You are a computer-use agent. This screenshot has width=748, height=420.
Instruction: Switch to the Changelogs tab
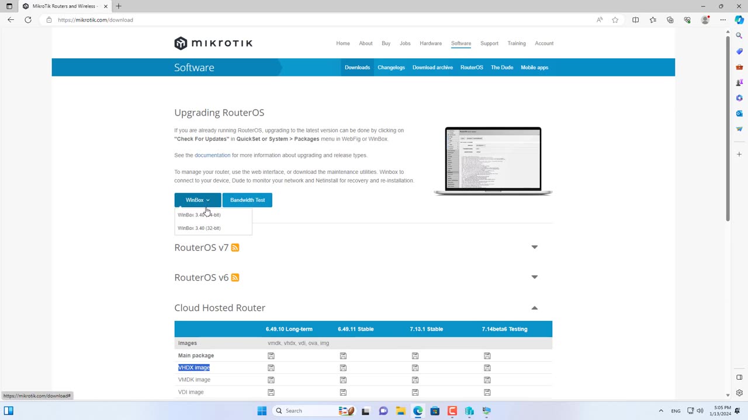pos(391,68)
